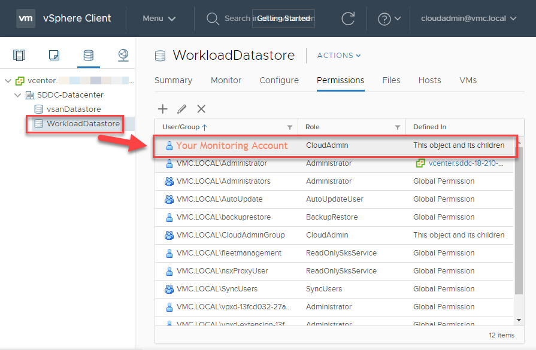This screenshot has height=350, width=536.
Task: Click the user icon beside VMC.LOCAL\nsxProxyUser
Action: (169, 271)
